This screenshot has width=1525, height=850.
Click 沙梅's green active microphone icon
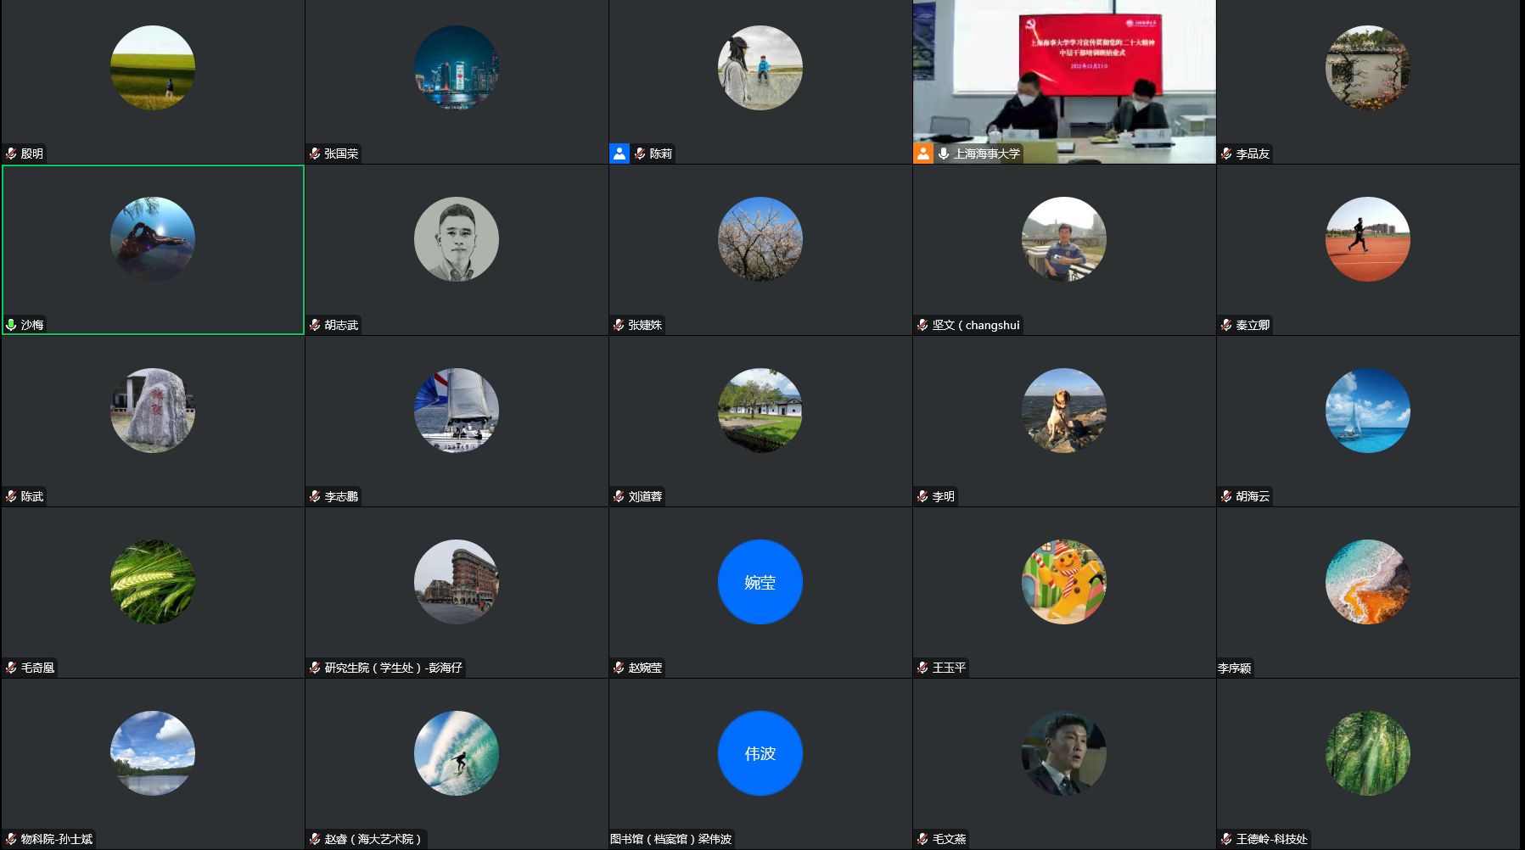click(x=11, y=325)
